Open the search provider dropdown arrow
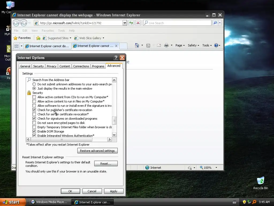 220,23
